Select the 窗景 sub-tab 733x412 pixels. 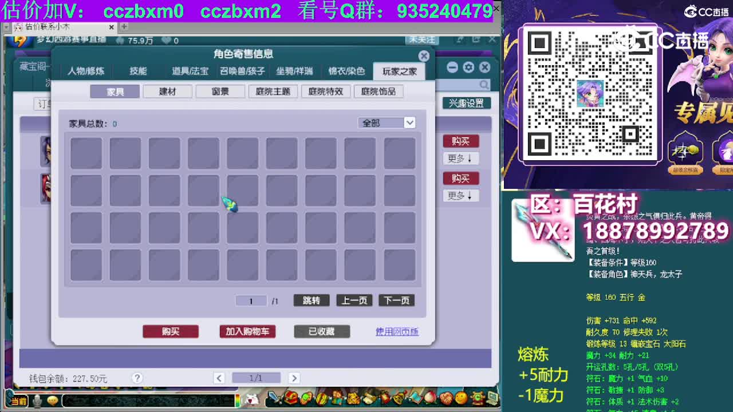(x=220, y=92)
